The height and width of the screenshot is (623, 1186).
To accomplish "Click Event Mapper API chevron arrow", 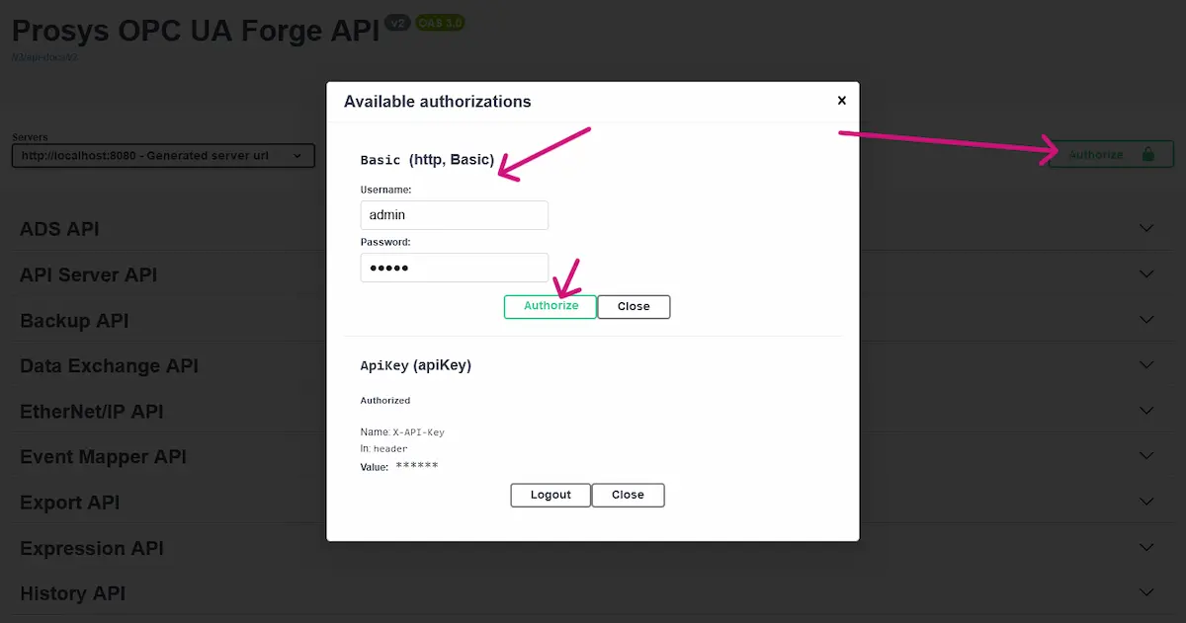I will [1146, 456].
